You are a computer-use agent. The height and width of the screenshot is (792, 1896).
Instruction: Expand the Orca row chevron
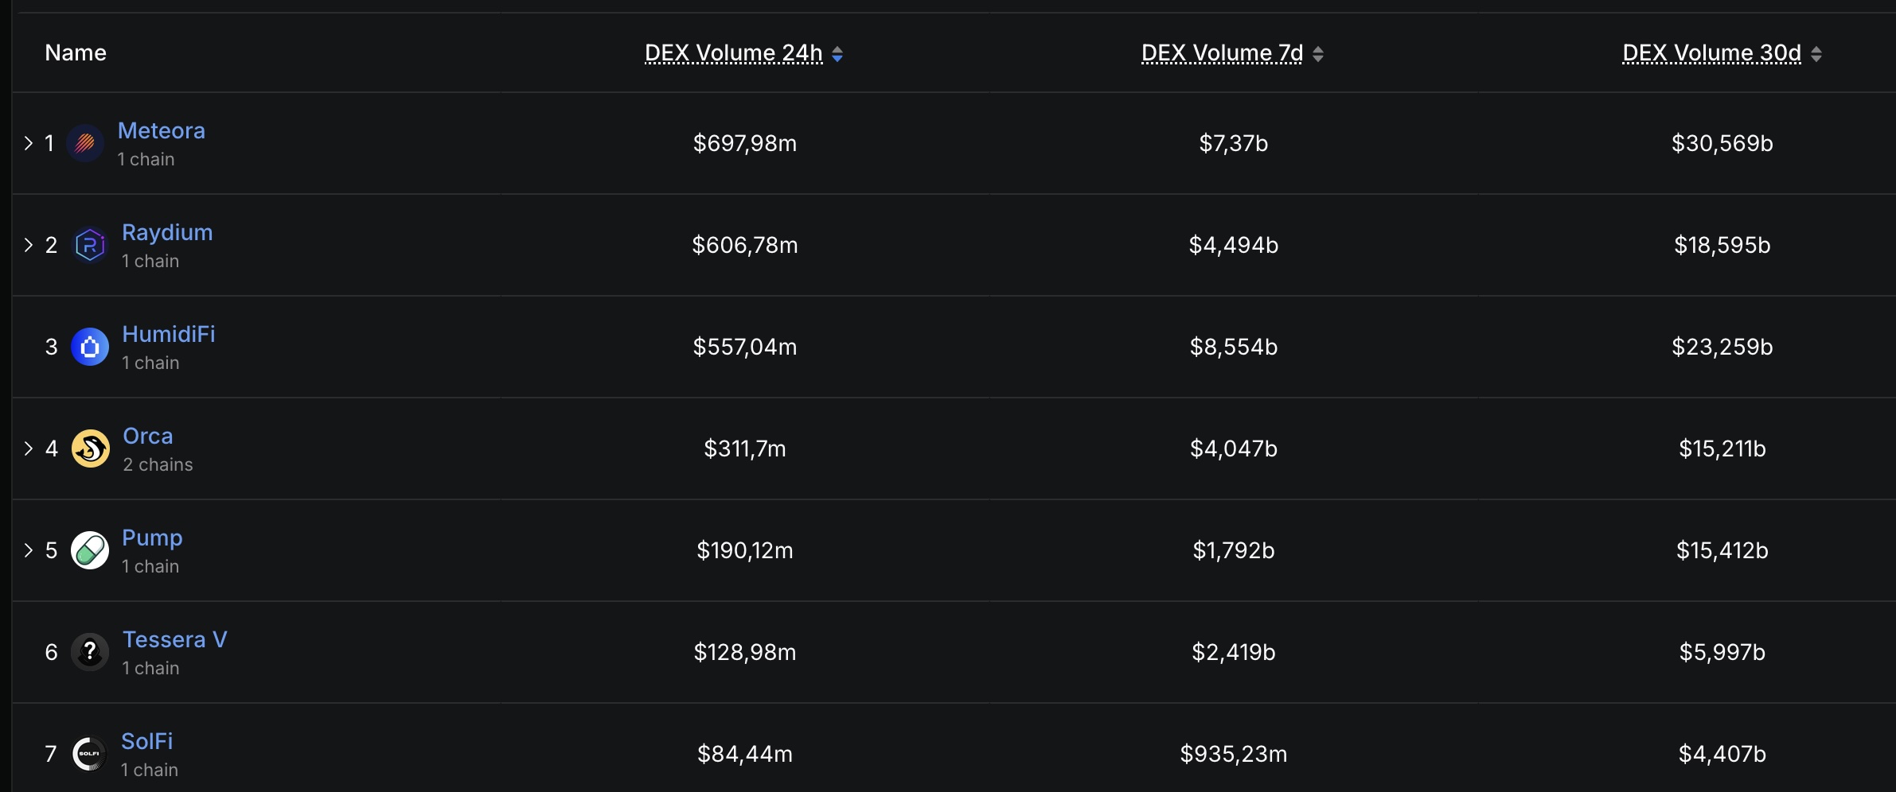coord(29,448)
